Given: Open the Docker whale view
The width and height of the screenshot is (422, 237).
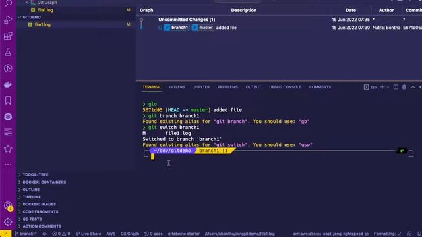Looking at the screenshot, I should (8, 84).
